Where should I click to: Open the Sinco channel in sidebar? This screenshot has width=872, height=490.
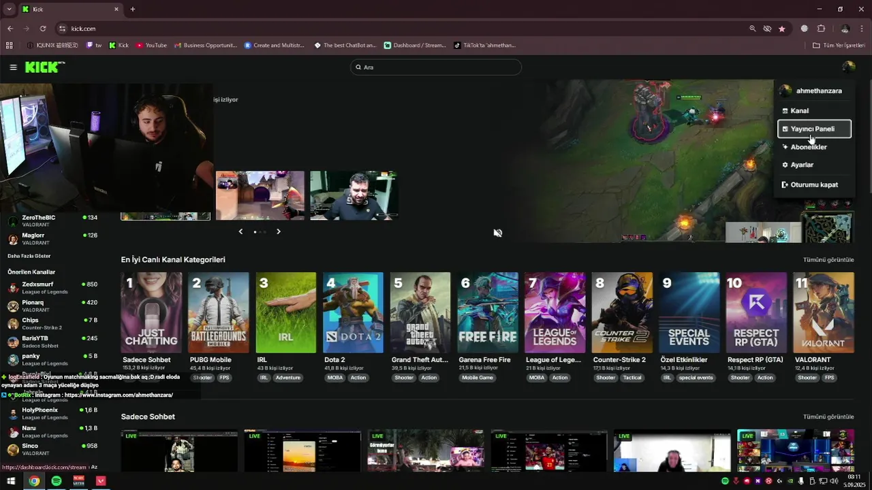(x=52, y=449)
